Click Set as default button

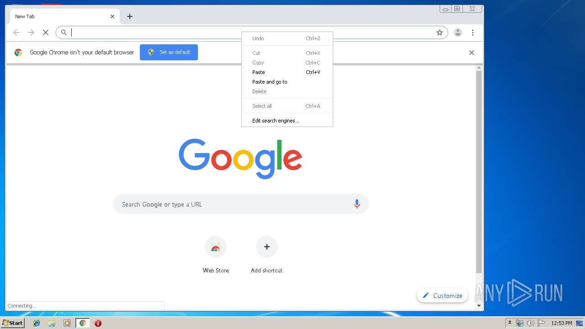click(169, 53)
